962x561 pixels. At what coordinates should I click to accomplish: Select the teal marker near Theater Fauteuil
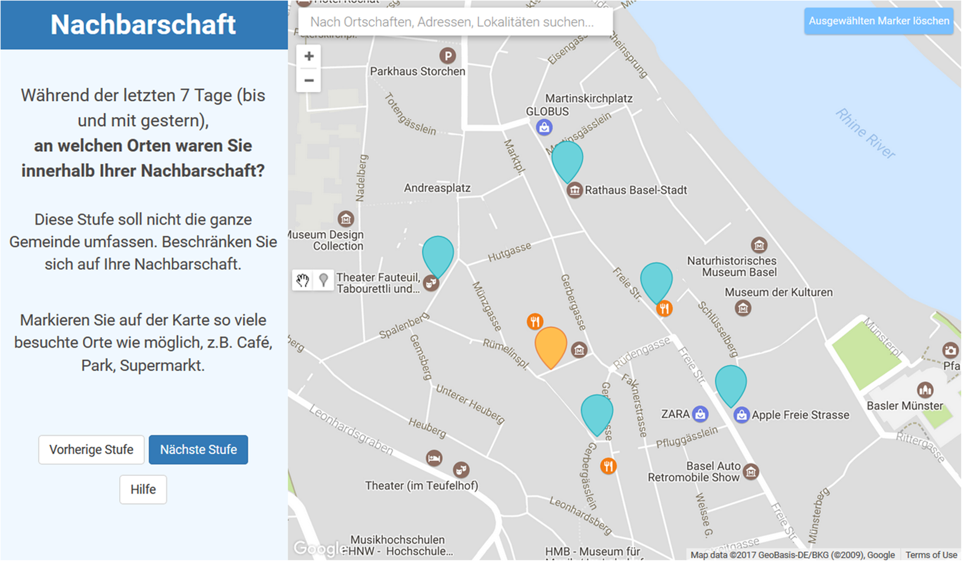(438, 254)
